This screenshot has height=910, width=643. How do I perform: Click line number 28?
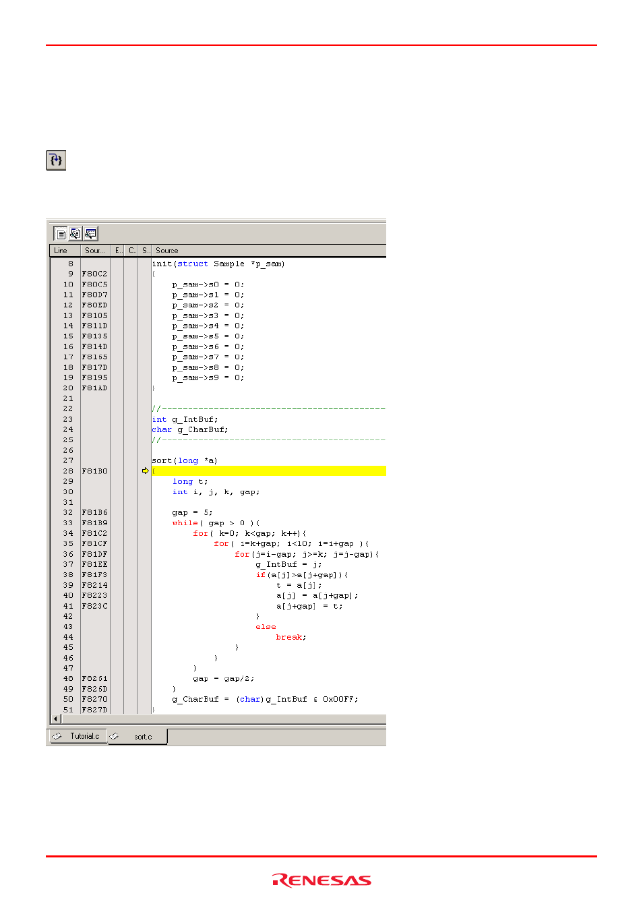[x=68, y=471]
